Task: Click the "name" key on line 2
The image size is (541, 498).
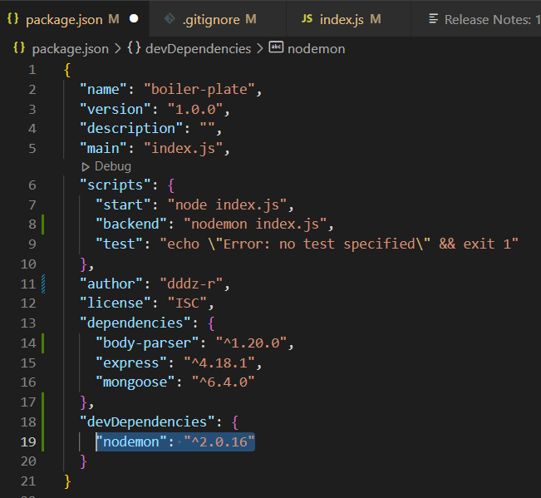Action: click(x=103, y=90)
